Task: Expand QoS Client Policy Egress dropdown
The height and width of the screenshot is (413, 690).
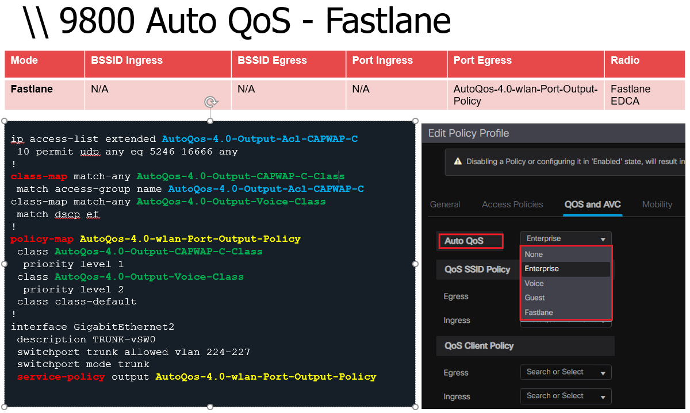Action: [x=565, y=372]
